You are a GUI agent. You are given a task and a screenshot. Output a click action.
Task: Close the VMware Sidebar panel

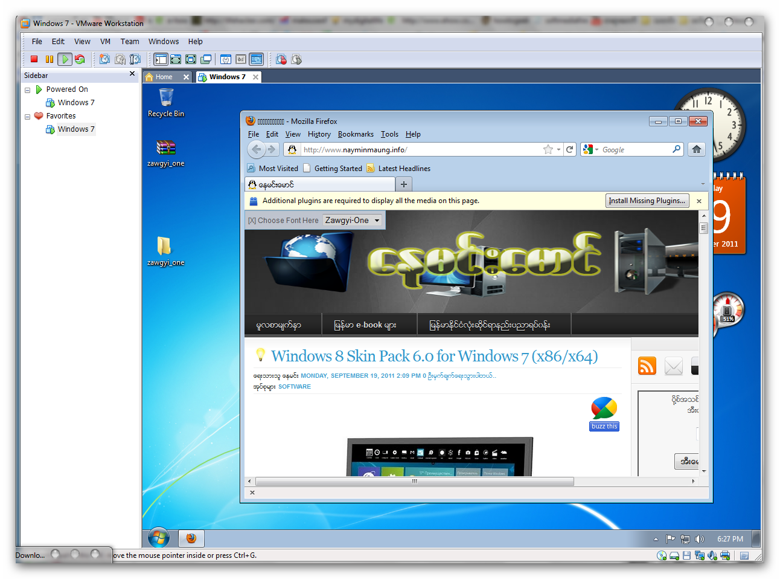132,74
